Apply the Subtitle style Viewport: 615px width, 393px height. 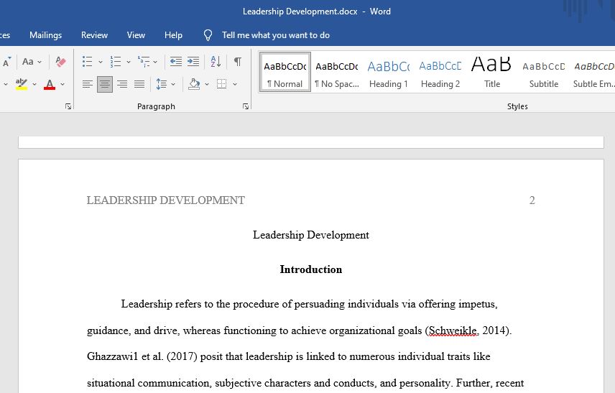(544, 72)
